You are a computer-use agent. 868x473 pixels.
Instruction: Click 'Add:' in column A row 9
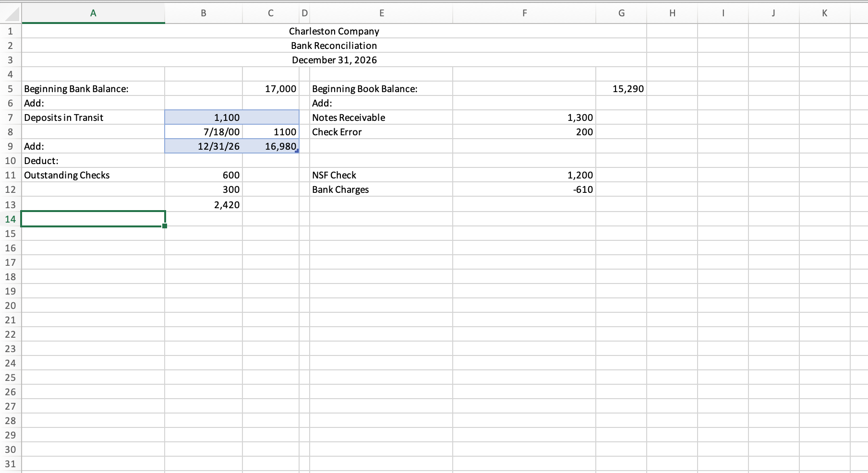point(93,146)
